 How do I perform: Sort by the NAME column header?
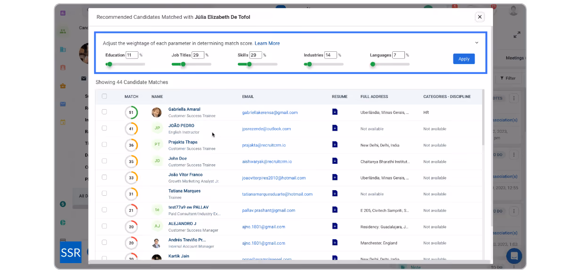(157, 96)
